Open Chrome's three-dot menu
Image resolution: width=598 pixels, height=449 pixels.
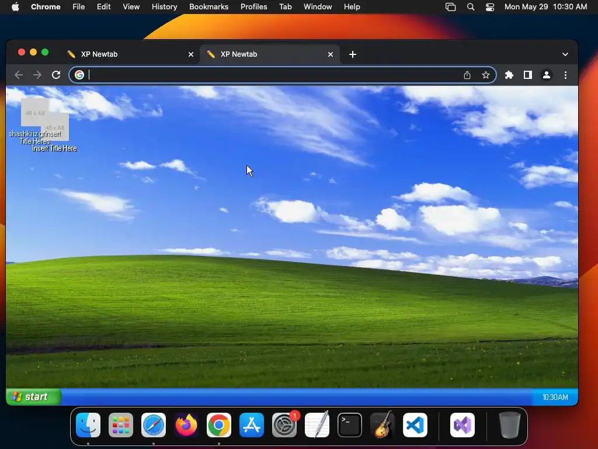click(x=565, y=75)
